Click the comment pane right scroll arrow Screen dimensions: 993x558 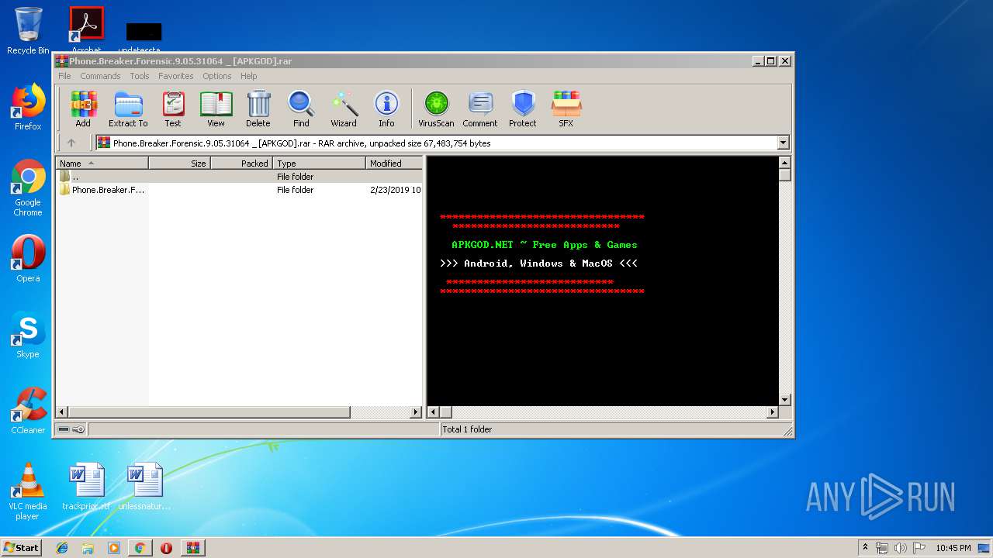[x=772, y=412]
